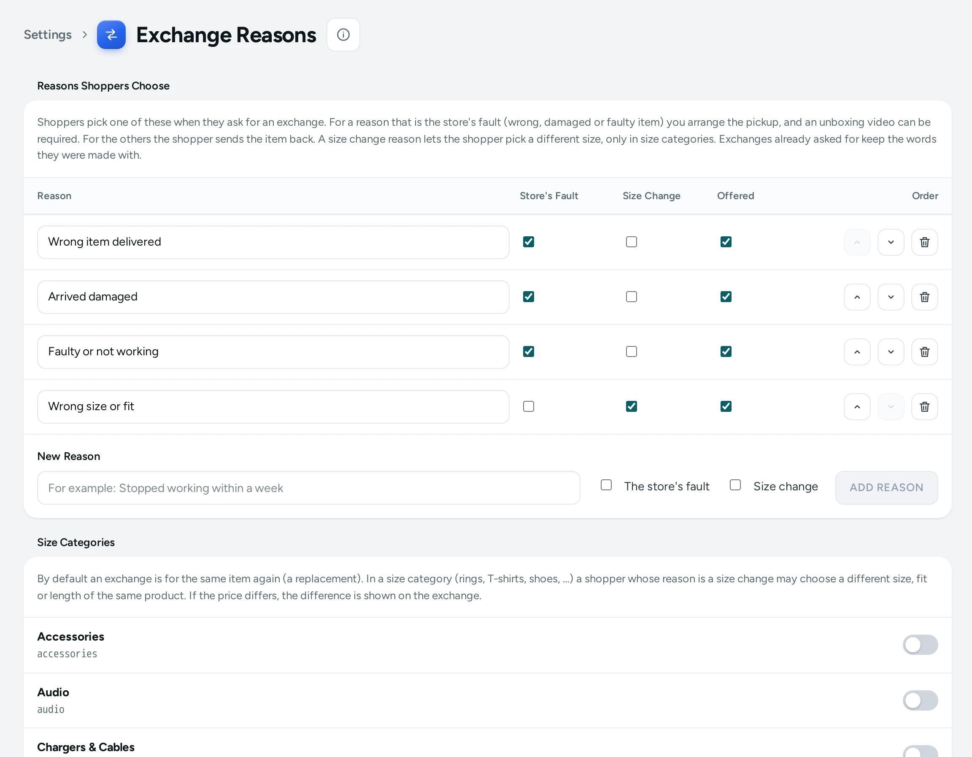Click the blue exchange arrows icon

coord(111,35)
